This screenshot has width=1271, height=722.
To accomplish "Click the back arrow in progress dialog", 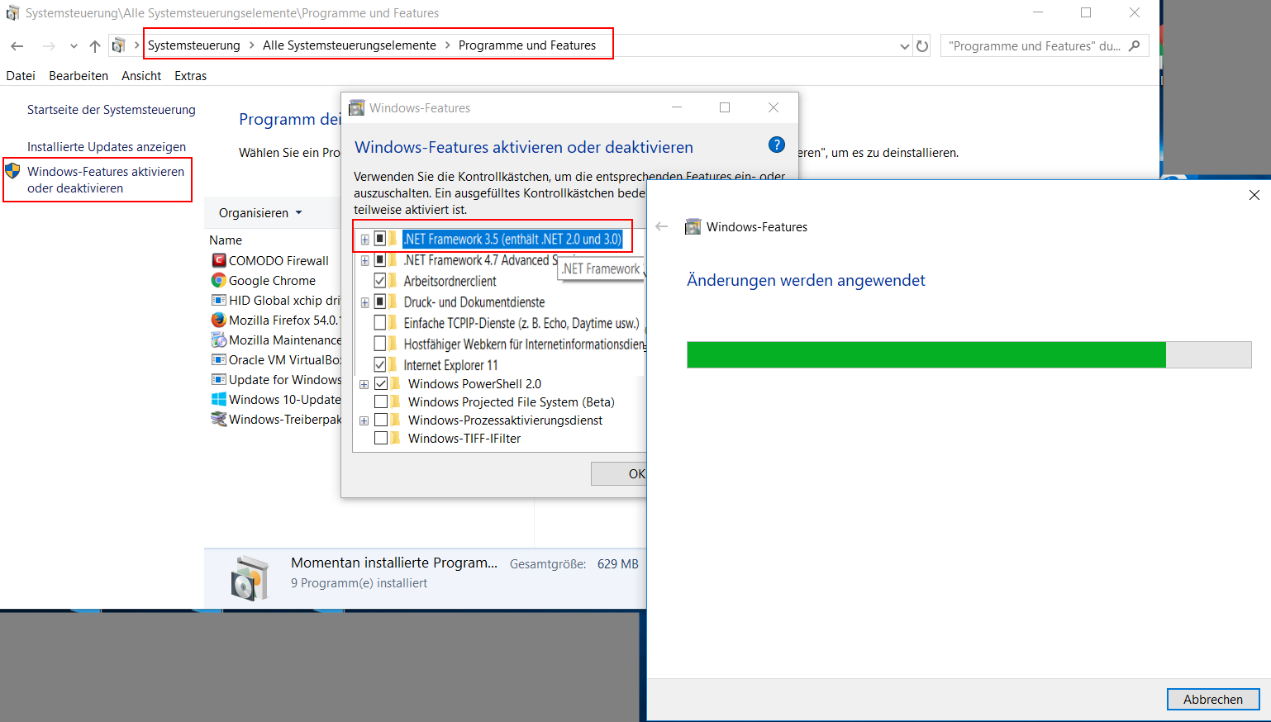I will pyautogui.click(x=661, y=226).
